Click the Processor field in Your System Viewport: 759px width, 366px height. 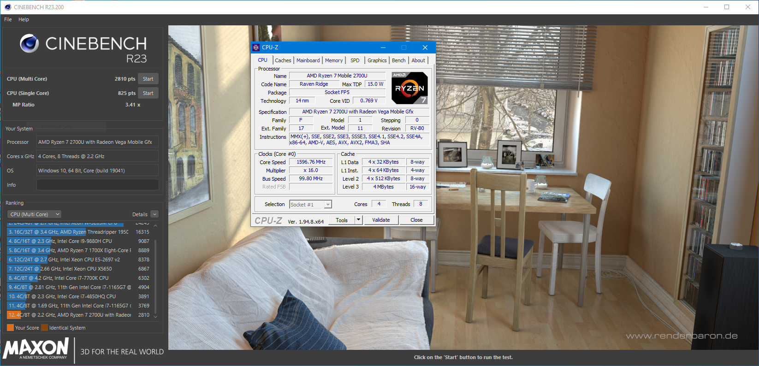(98, 142)
